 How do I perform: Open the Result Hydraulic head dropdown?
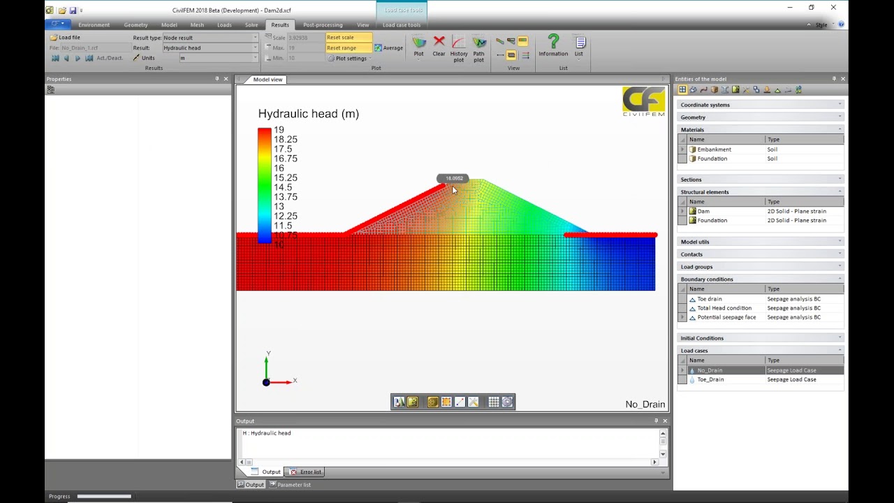255,48
